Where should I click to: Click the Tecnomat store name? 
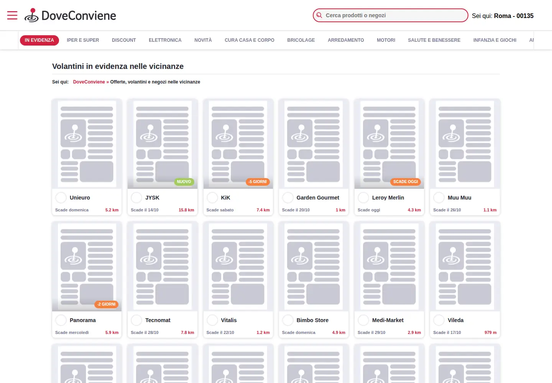158,320
